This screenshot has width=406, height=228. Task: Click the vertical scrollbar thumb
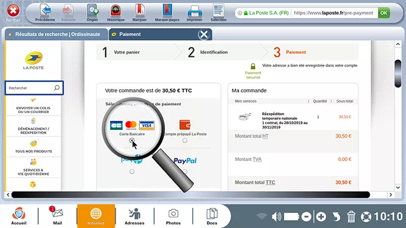398,74
